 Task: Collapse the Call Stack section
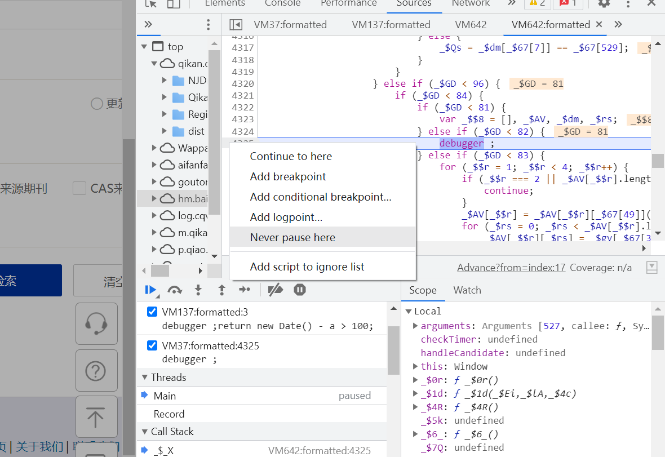click(145, 432)
